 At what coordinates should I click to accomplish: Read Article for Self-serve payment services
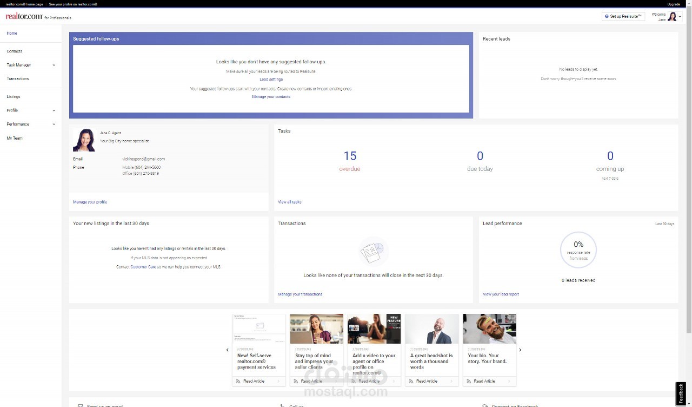coord(254,381)
